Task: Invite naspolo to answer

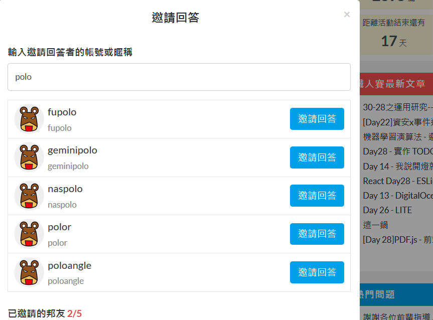Action: [x=317, y=196]
